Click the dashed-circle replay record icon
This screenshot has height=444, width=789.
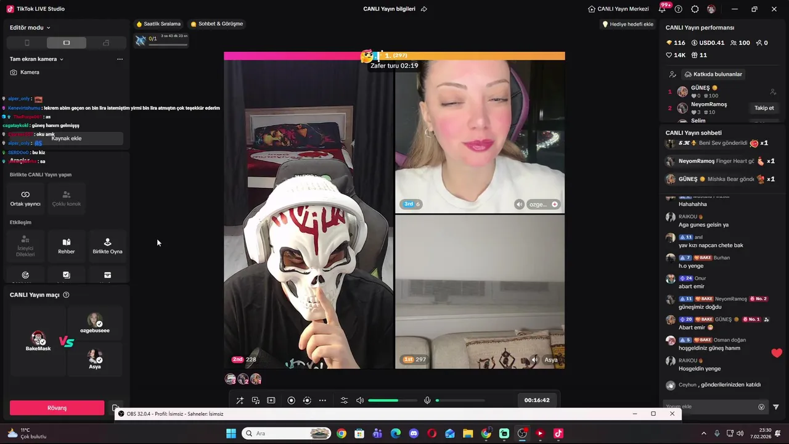click(307, 400)
